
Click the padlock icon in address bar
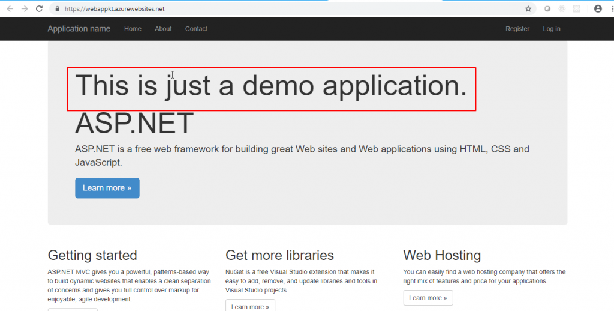click(58, 8)
